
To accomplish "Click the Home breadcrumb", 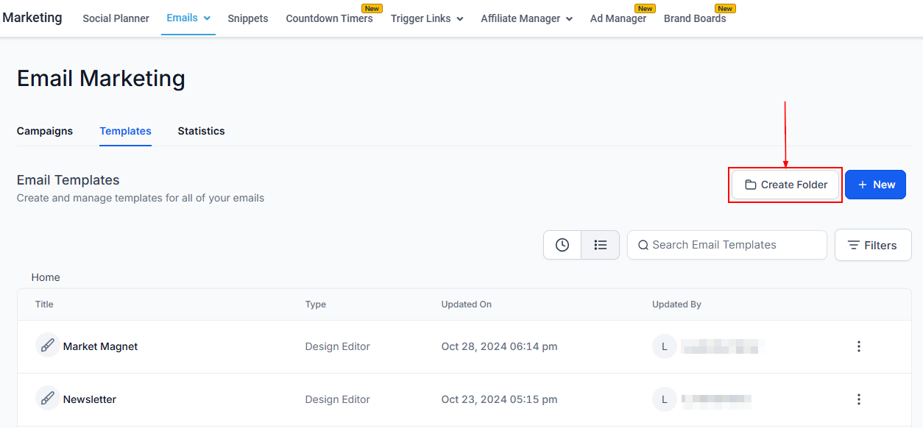I will pyautogui.click(x=46, y=277).
